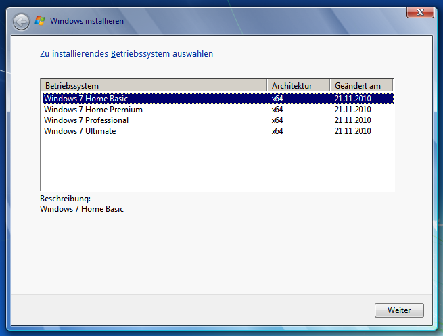The width and height of the screenshot is (443, 336).
Task: Select Windows 7 Professional row
Action: (218, 120)
